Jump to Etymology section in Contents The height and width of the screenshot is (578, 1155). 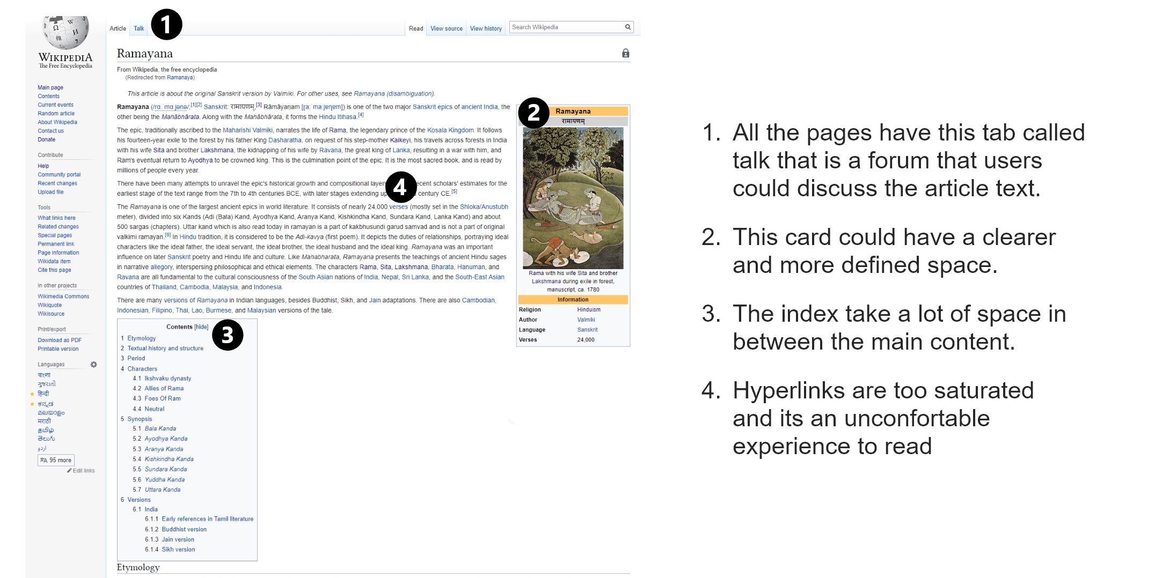coord(142,338)
